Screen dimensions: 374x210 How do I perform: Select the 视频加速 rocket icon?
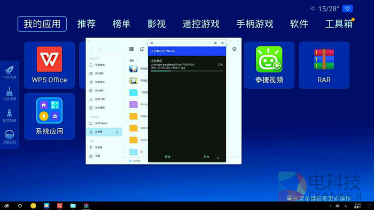click(9, 115)
